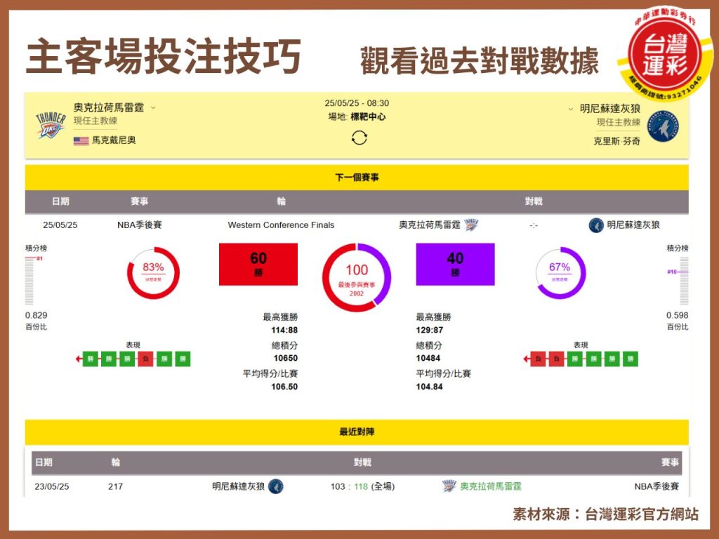Click the central 100 games donut chart

coord(357,278)
